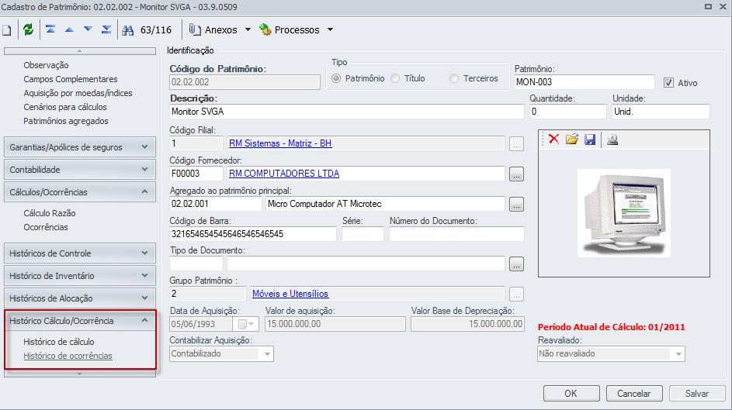Select the Título radio option
Viewport: 732px width, 410px height.
pyautogui.click(x=395, y=78)
